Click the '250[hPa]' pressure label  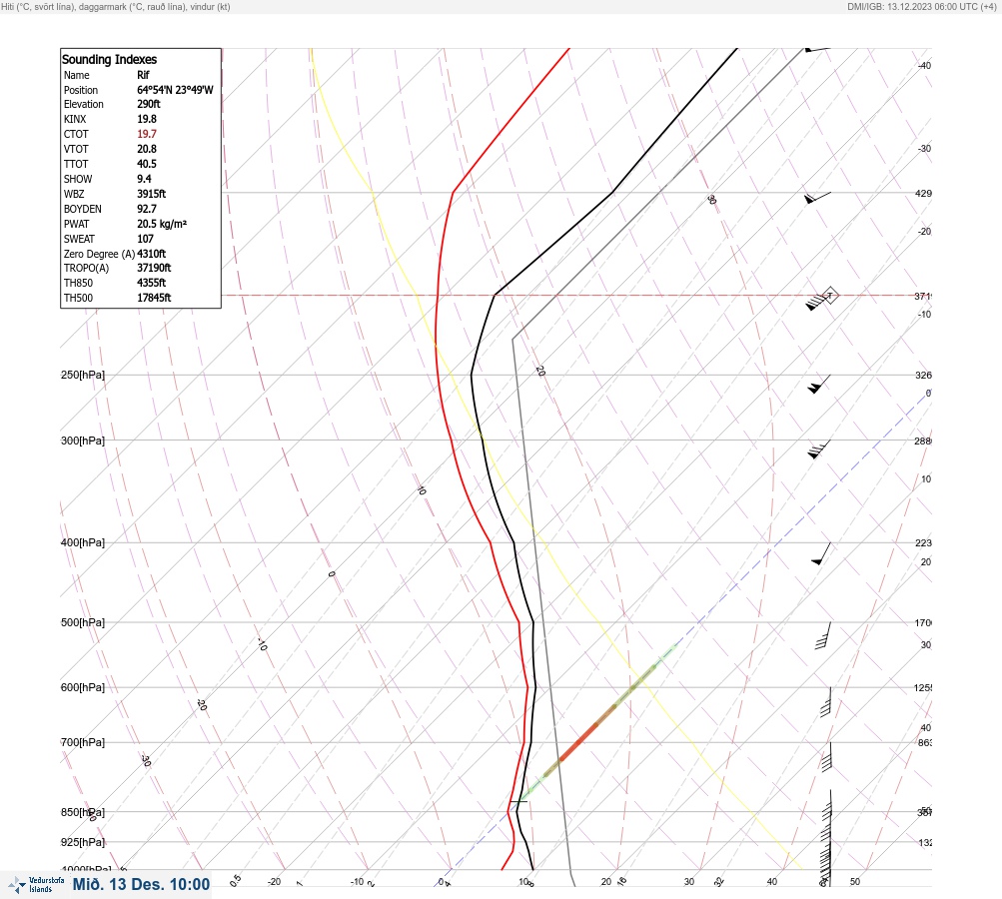click(83, 375)
